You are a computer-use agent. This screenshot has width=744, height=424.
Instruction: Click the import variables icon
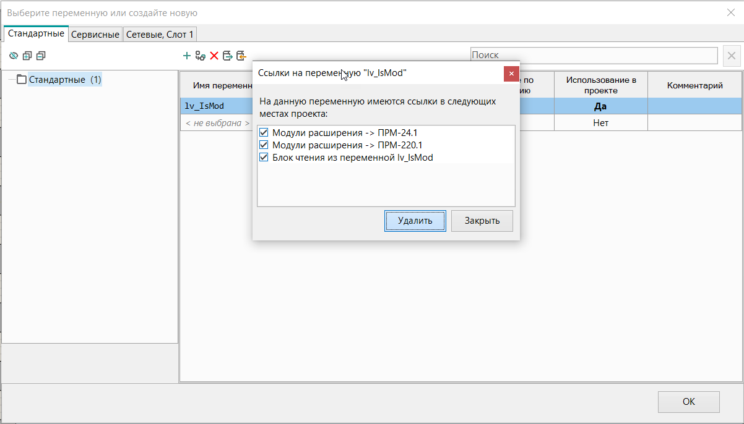pos(241,56)
